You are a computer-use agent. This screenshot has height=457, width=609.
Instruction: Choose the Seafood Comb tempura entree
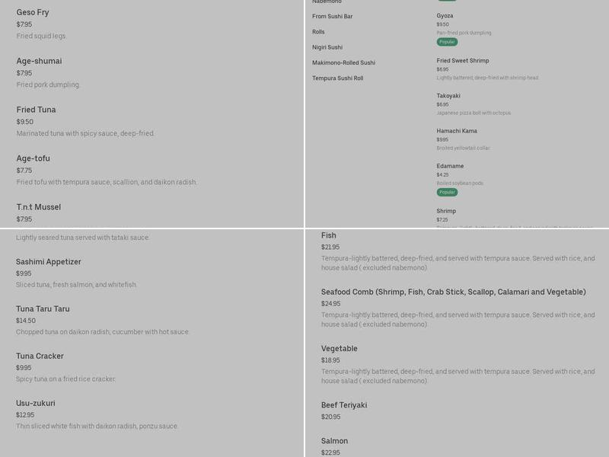[x=453, y=292]
